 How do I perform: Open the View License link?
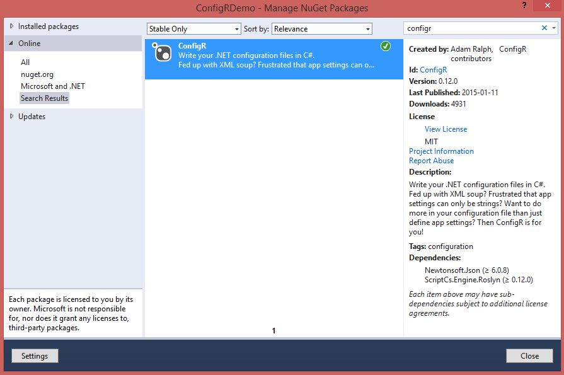click(x=446, y=129)
